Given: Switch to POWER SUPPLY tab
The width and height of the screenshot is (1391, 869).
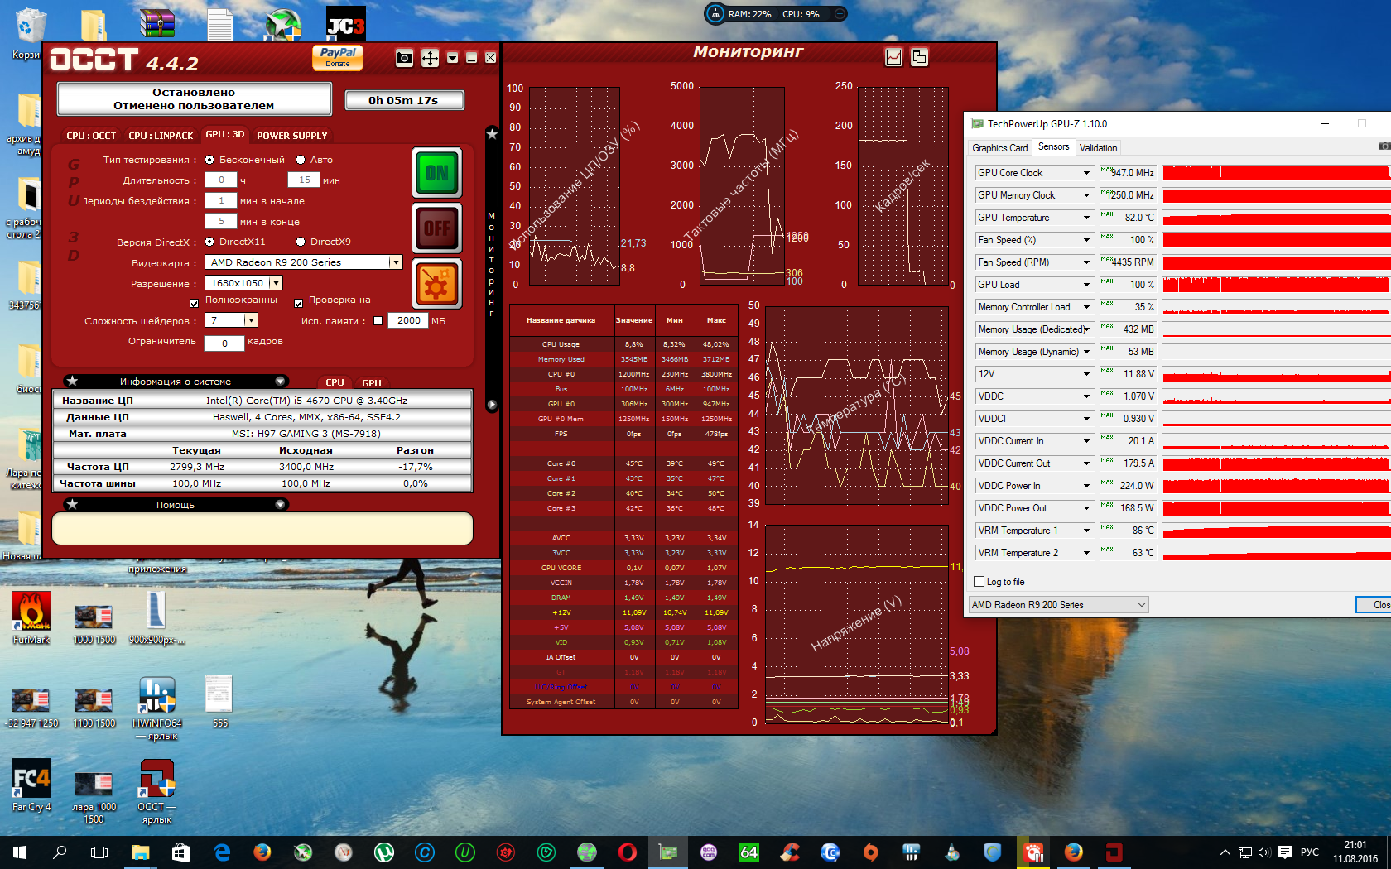Looking at the screenshot, I should pyautogui.click(x=292, y=136).
